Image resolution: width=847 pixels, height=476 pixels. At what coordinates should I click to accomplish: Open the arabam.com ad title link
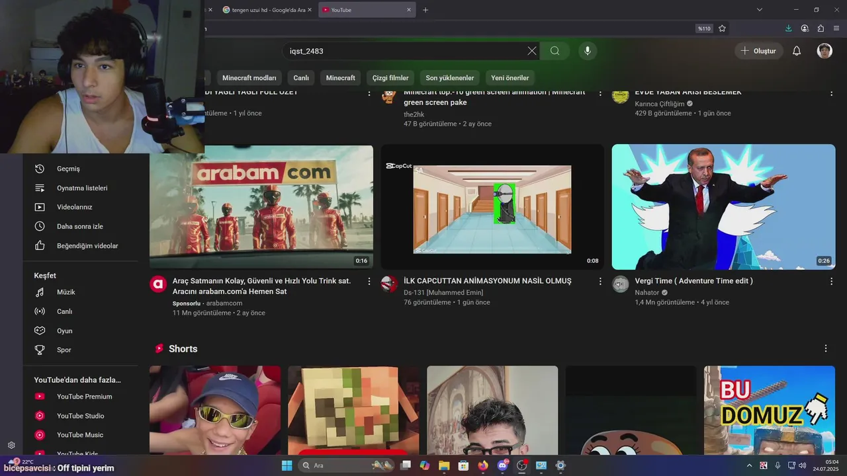pyautogui.click(x=261, y=286)
